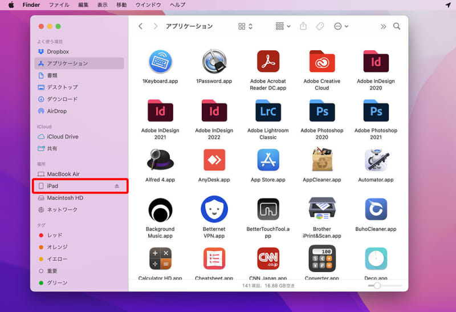
Task: Select the レッド tag
Action: (x=79, y=235)
